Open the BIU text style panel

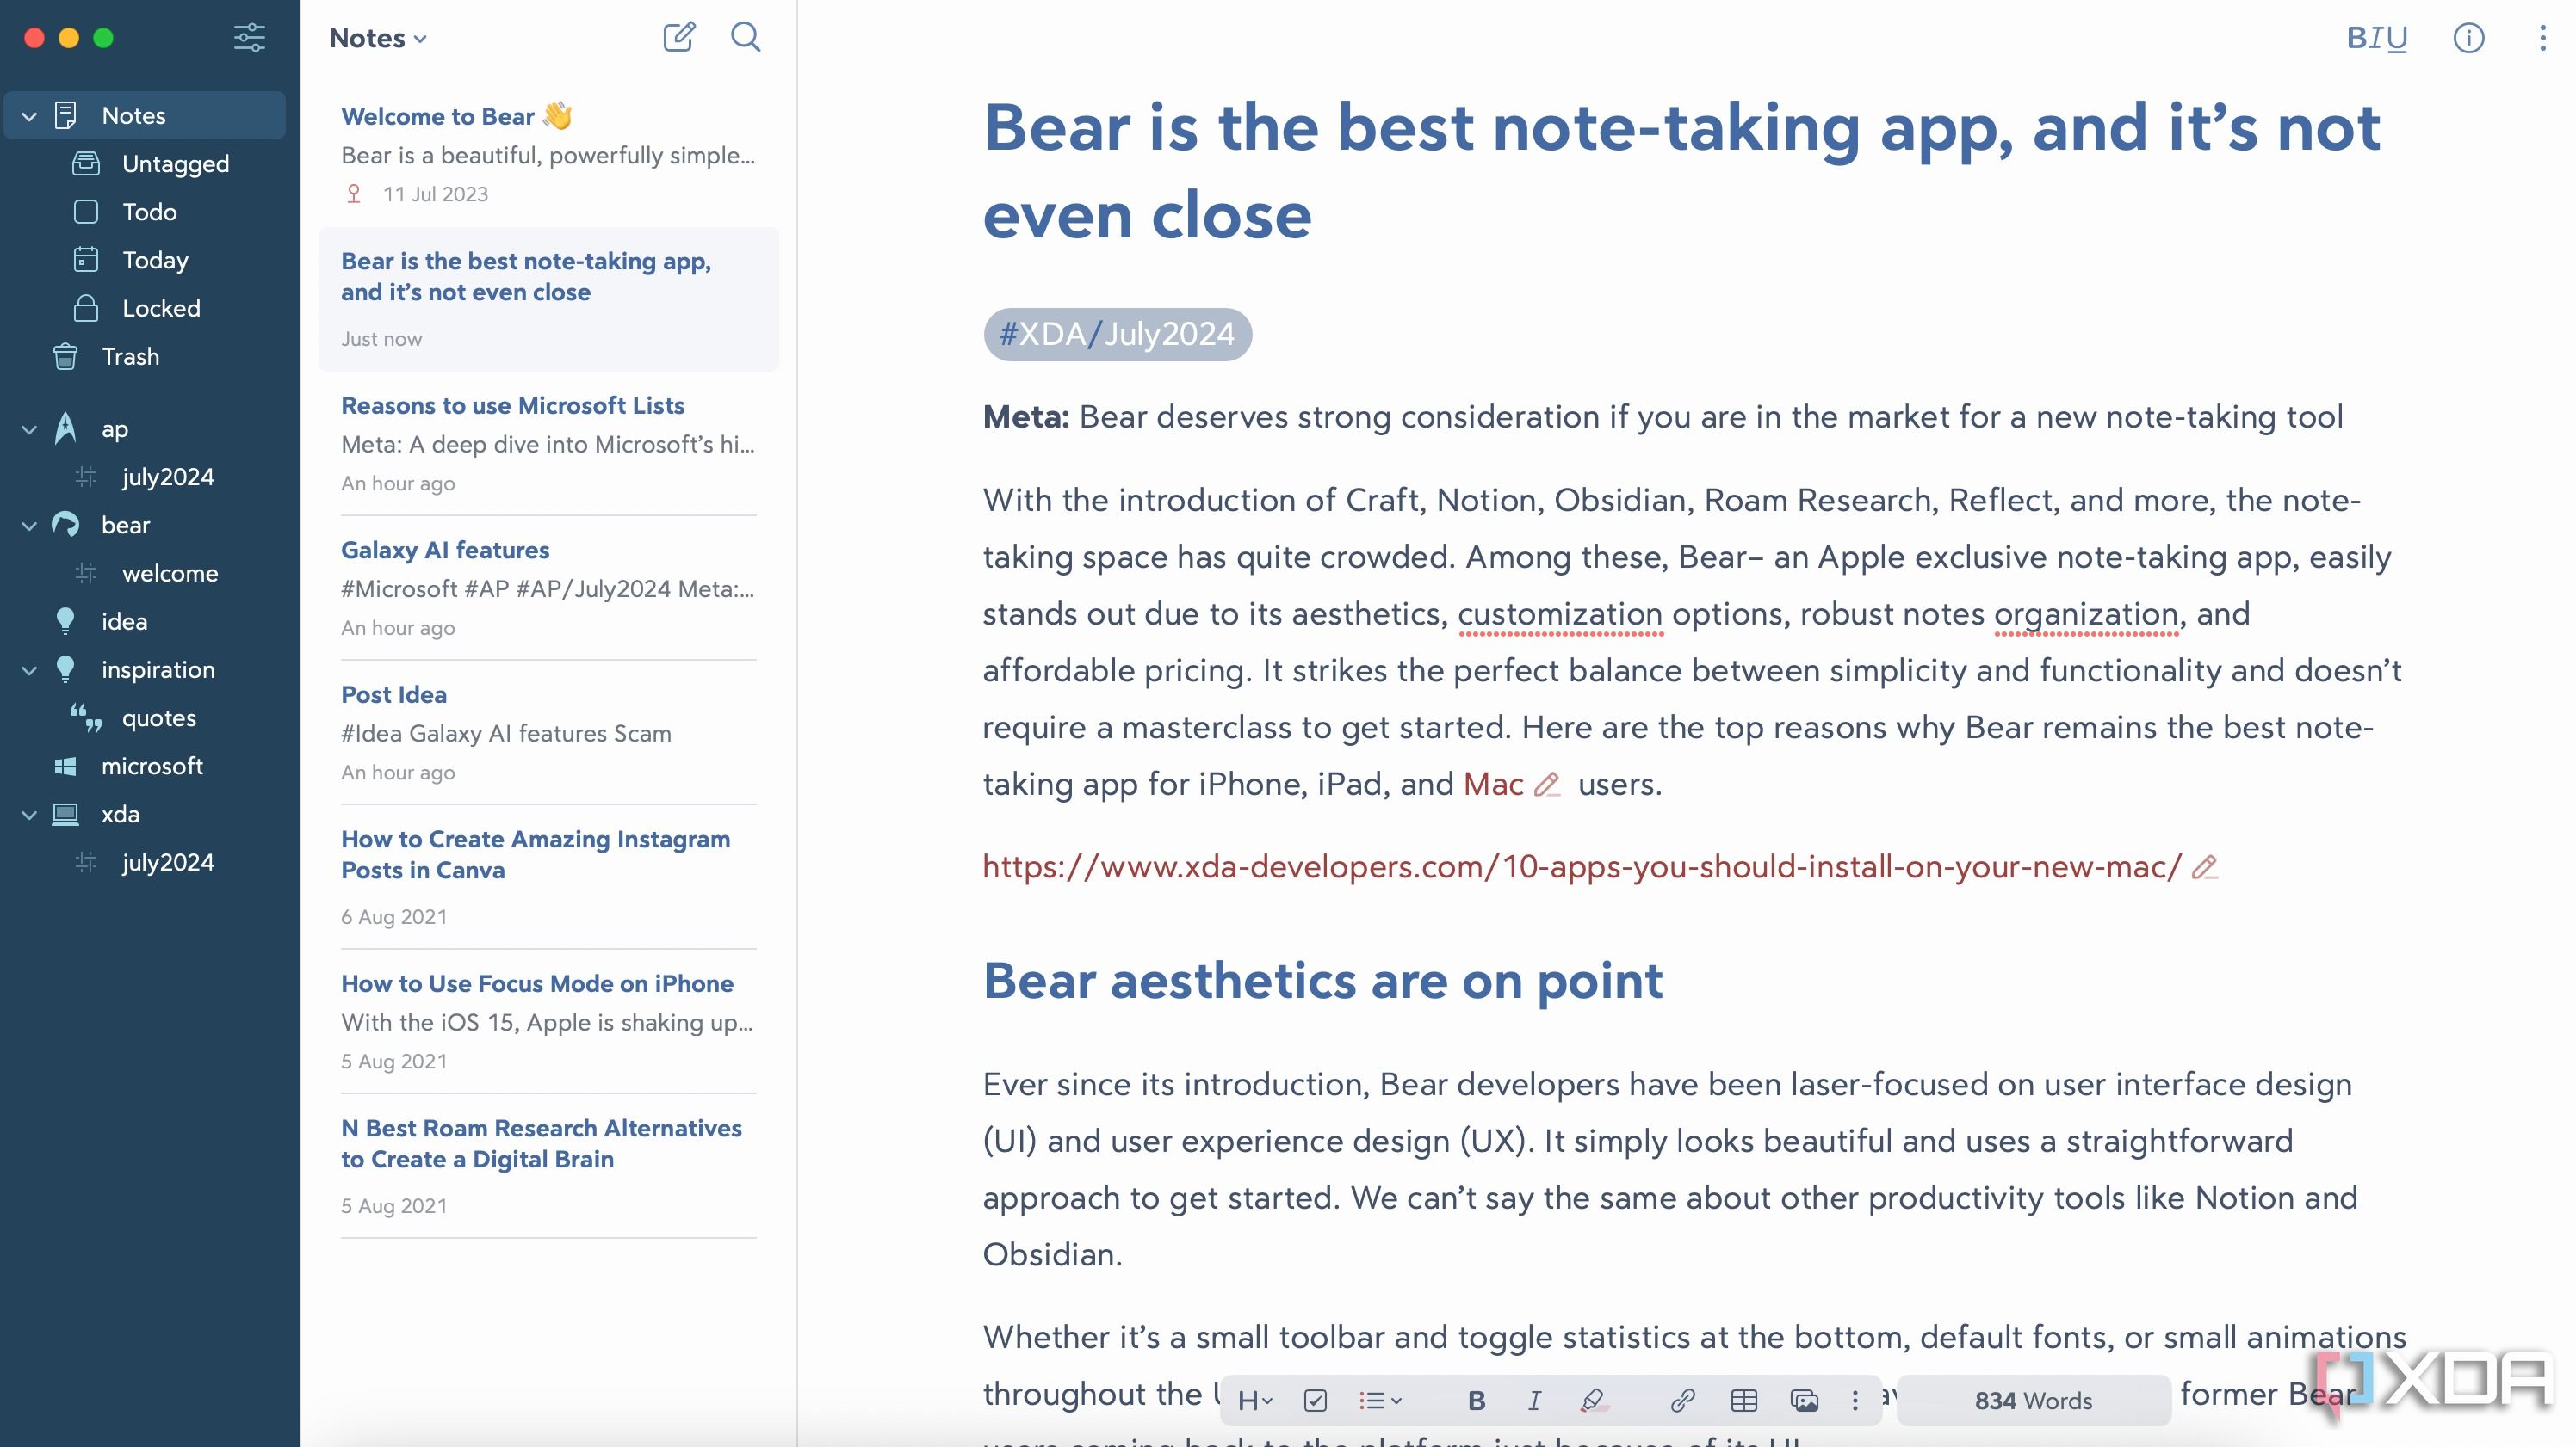pos(2377,38)
